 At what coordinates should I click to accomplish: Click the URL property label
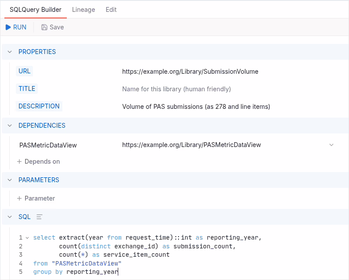click(x=25, y=71)
